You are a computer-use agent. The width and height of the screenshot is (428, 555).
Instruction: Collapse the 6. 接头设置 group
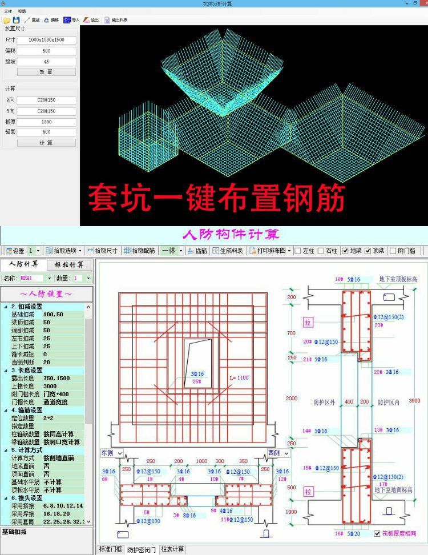point(6,498)
